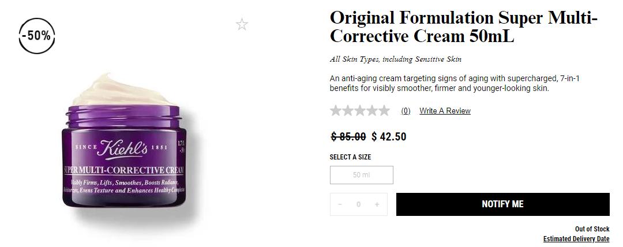Decrease quantity with the minus button
Screen dimensions: 623x247
340,204
